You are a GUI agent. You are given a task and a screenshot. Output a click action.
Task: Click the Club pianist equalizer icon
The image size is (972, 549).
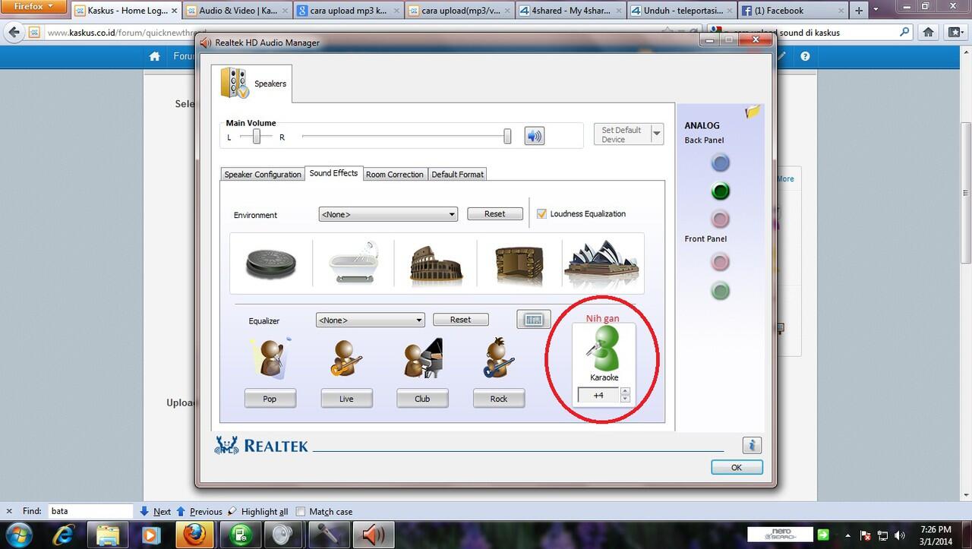422,358
